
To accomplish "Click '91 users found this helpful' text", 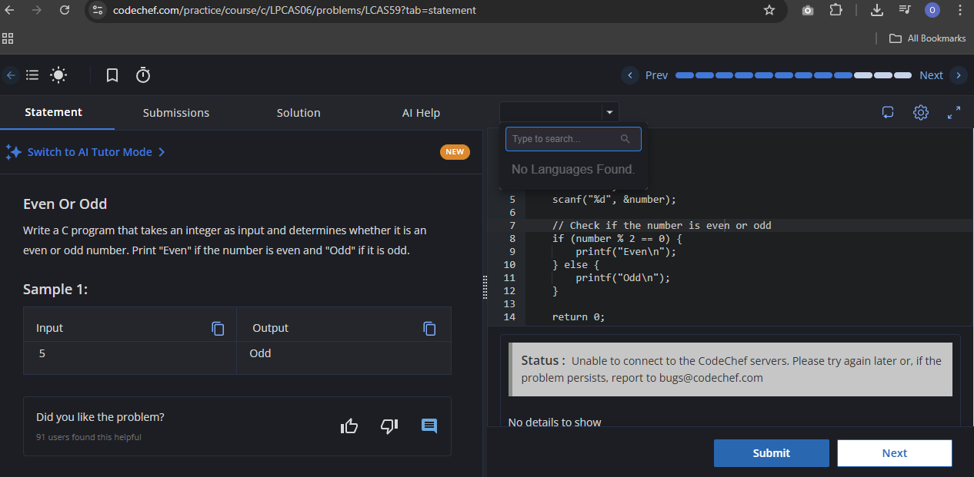I will click(x=88, y=437).
